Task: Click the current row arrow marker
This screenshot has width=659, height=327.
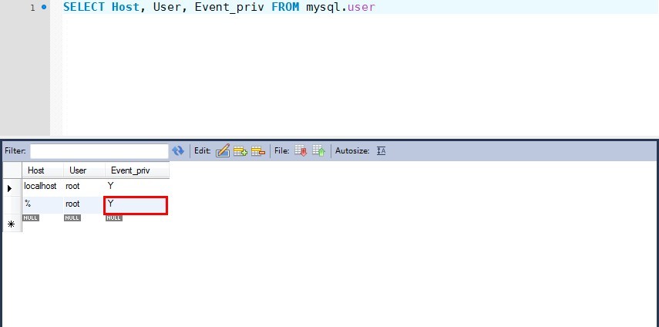Action: pos(10,188)
